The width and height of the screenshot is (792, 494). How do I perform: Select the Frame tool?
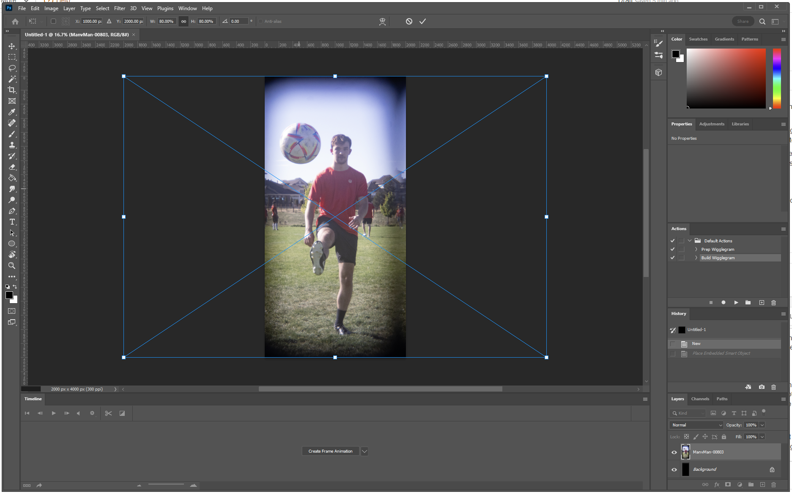pos(12,101)
